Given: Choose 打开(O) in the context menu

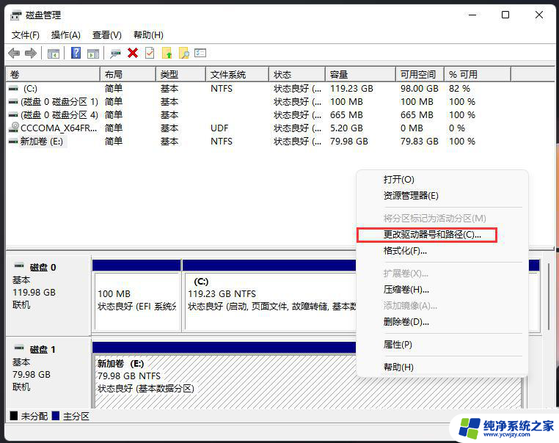Looking at the screenshot, I should click(x=398, y=180).
